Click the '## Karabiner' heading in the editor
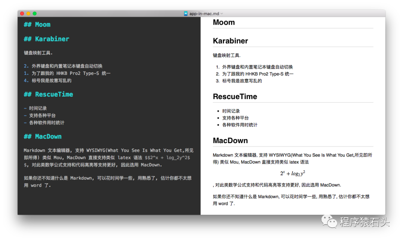Image resolution: width=403 pixels, height=240 pixels. 47,39
